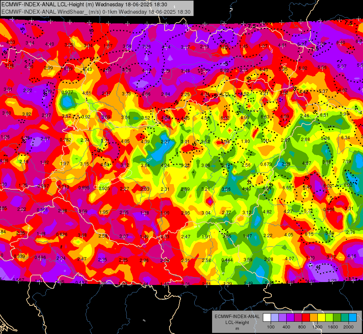Click the sky blue legend swatch
Viewport: 363px width, 334px height.
click(x=353, y=318)
